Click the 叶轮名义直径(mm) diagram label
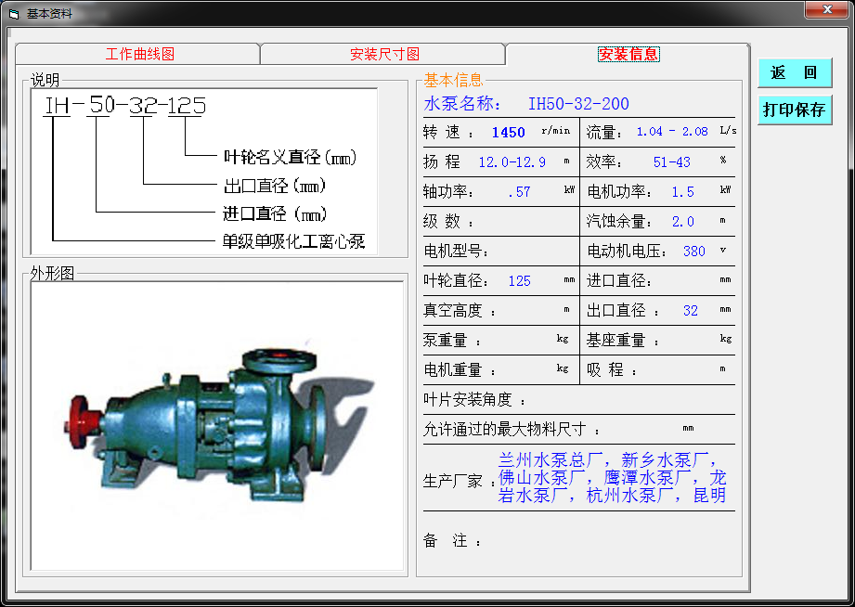855x607 pixels. click(x=290, y=157)
